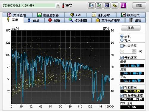149x112 pixels.
Task: Click the 最高 maximum label
Action: pyautogui.click(x=123, y=70)
